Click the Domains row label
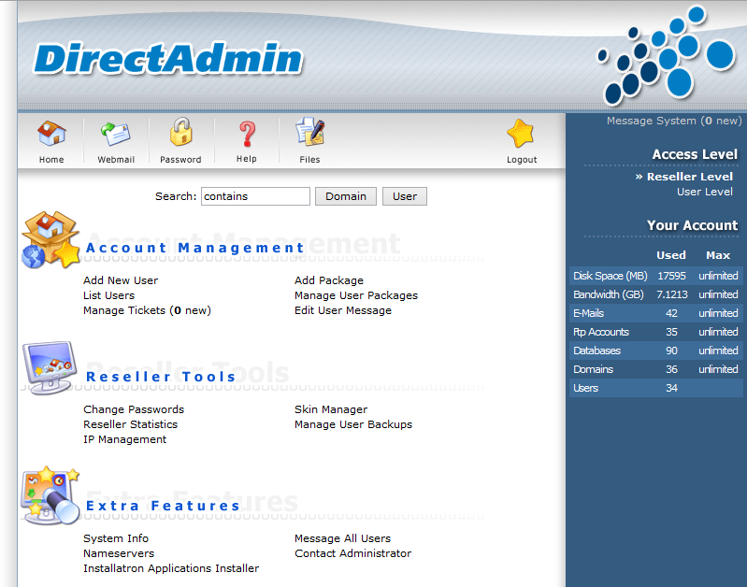 click(593, 369)
